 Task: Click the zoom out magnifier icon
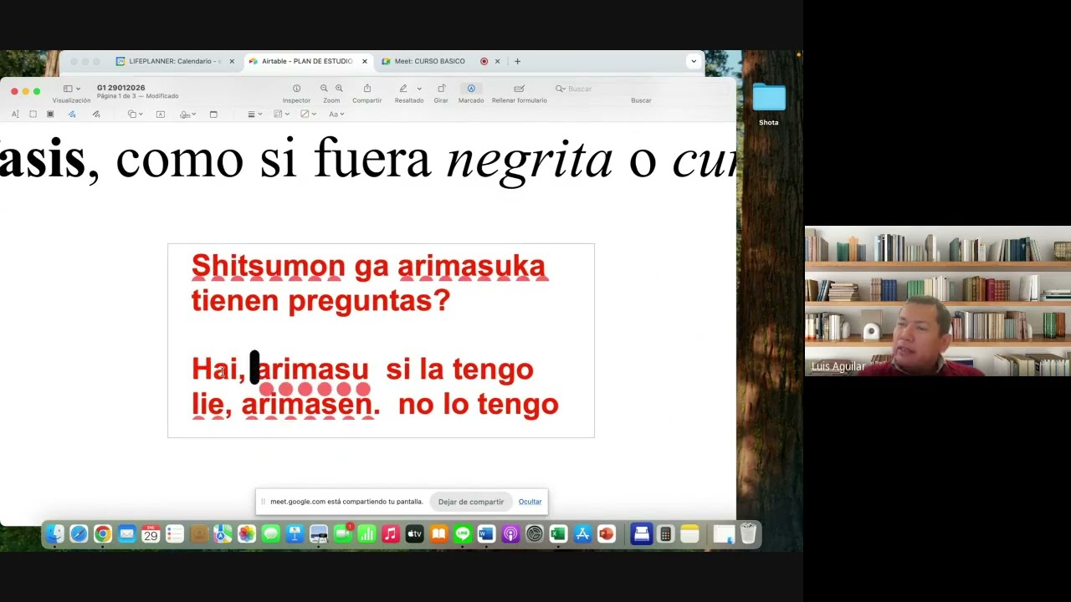(324, 89)
